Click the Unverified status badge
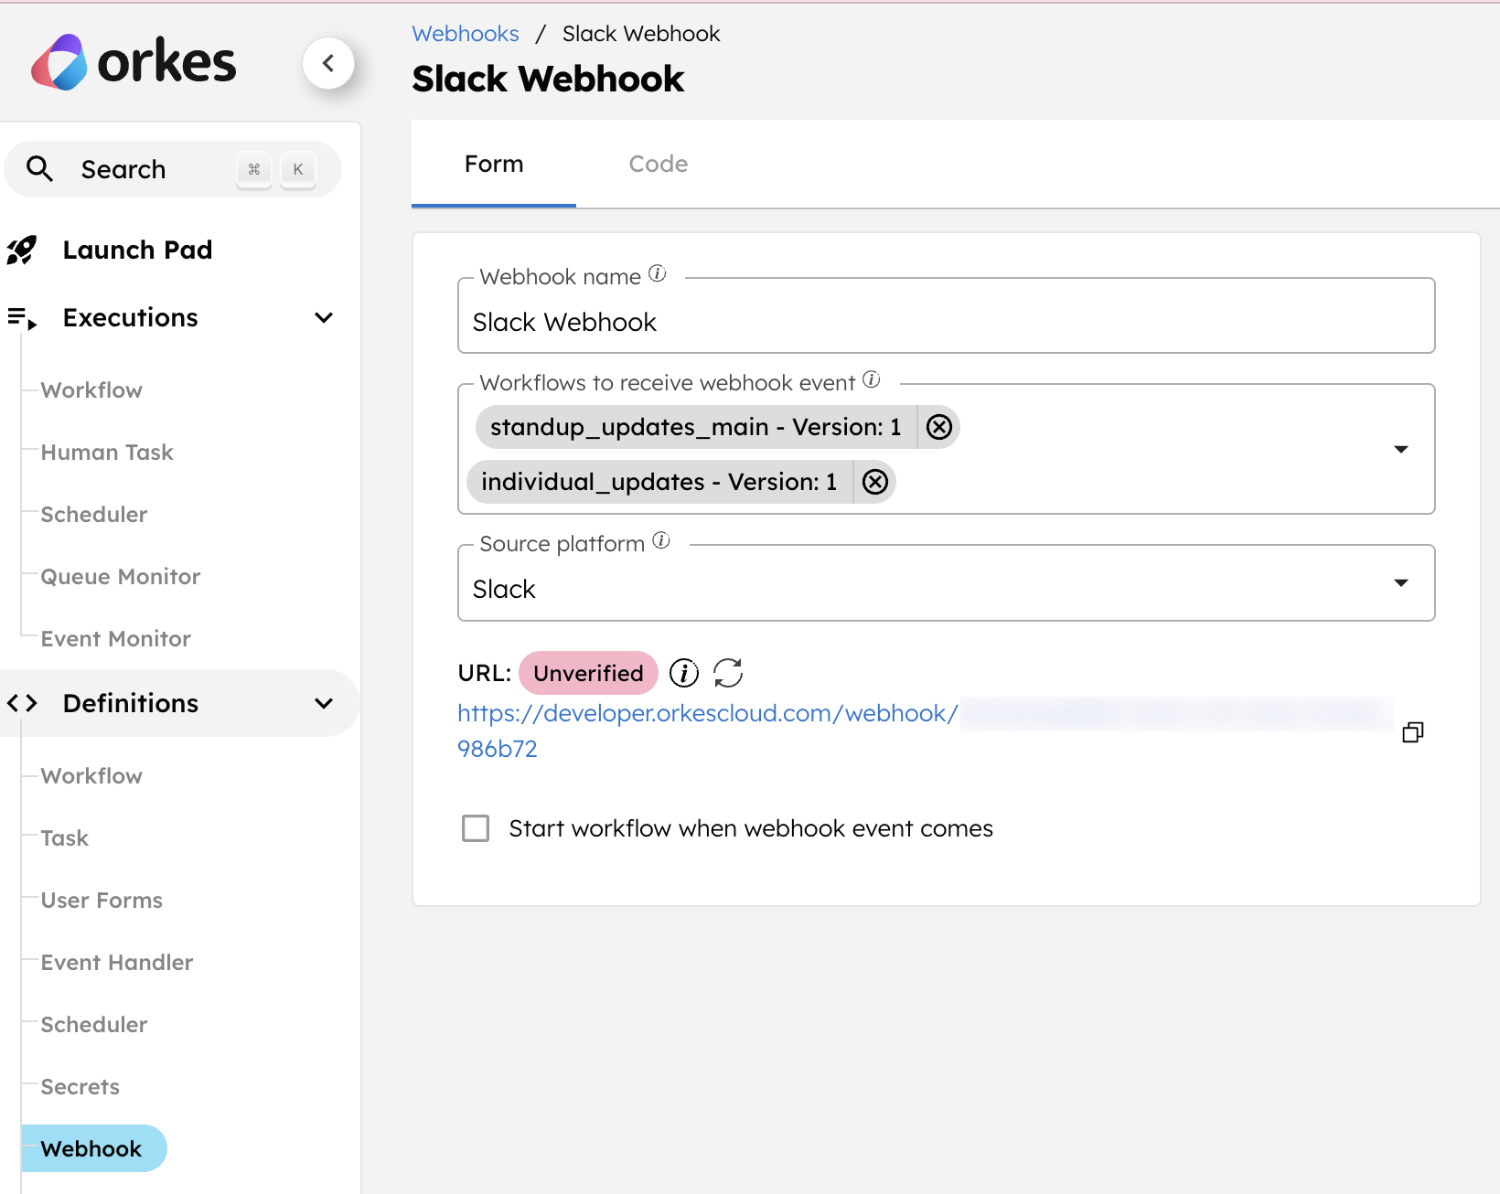The image size is (1500, 1194). point(588,673)
